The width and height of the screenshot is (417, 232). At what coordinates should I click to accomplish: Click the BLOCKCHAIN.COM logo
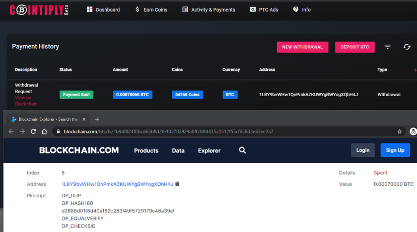click(x=79, y=150)
